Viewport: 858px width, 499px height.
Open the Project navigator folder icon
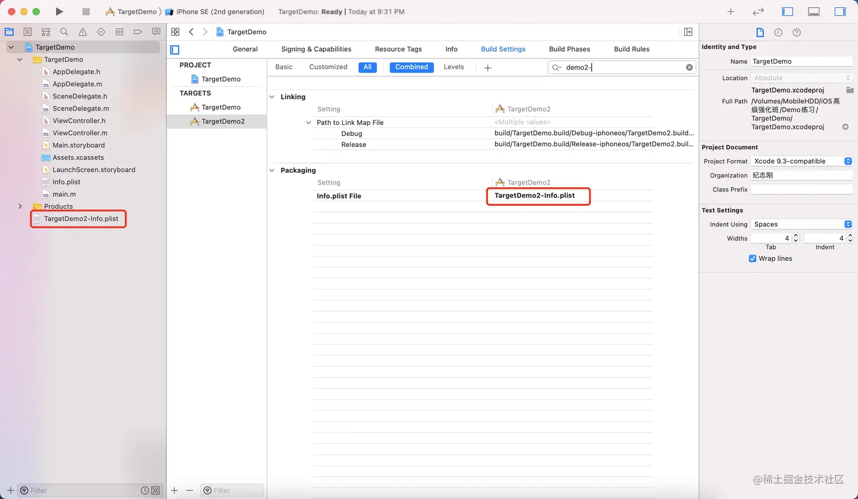coord(9,32)
